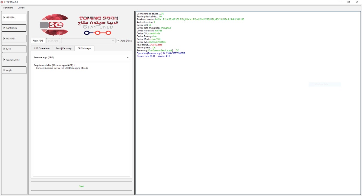Click the 'Device Model: vivo 1901' log line
The image size is (362, 196).
point(149,39)
